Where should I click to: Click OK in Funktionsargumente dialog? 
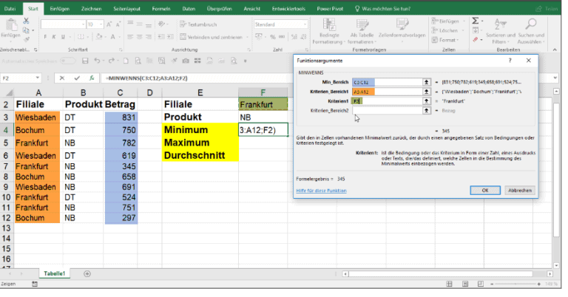(485, 191)
